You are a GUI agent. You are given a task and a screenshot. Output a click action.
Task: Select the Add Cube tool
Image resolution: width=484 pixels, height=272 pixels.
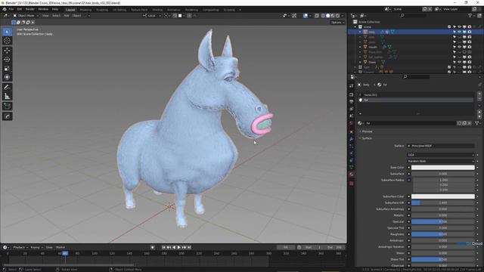coord(7,107)
